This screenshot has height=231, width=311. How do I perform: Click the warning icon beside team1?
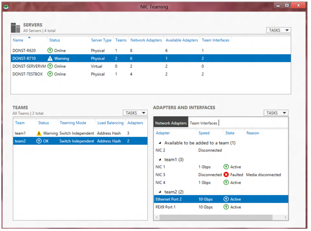coord(39,133)
